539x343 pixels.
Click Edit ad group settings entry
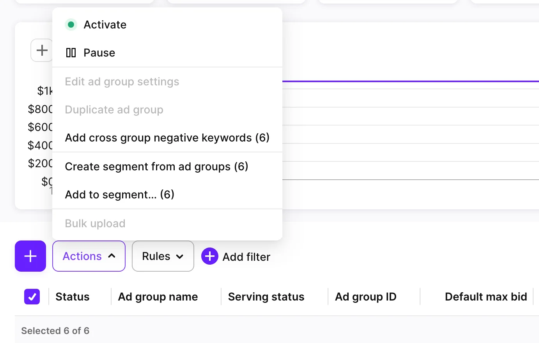pos(167,81)
